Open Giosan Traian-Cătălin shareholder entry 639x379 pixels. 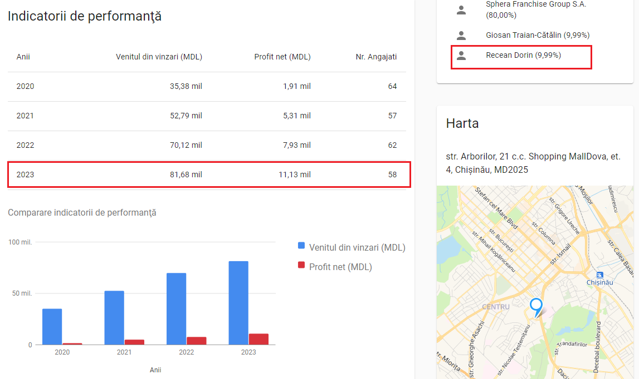click(x=538, y=35)
